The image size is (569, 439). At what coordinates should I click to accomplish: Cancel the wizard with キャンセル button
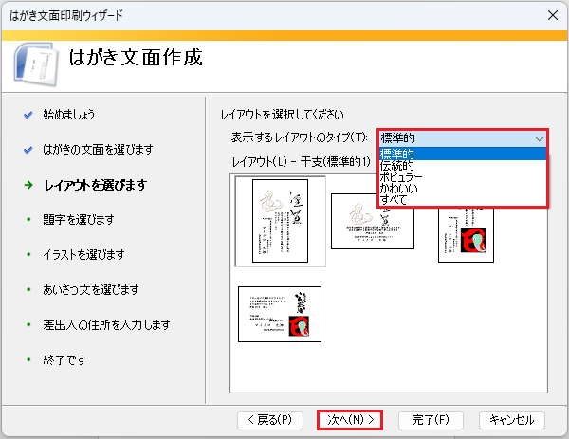tap(512, 419)
